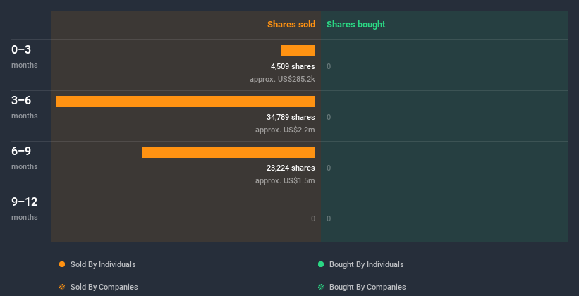
Task: Click the striped Sold By Companies legend icon
Action: click(x=62, y=287)
